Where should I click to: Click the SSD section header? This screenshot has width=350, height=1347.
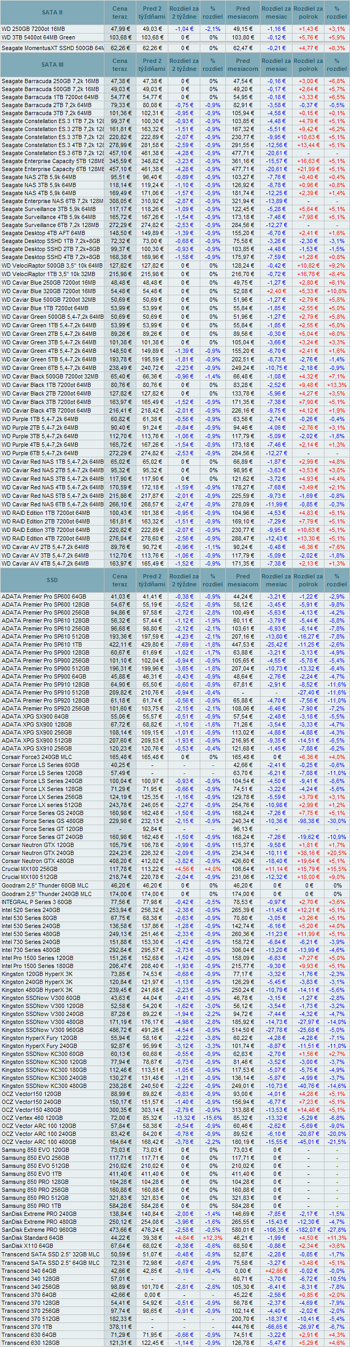tap(52, 580)
